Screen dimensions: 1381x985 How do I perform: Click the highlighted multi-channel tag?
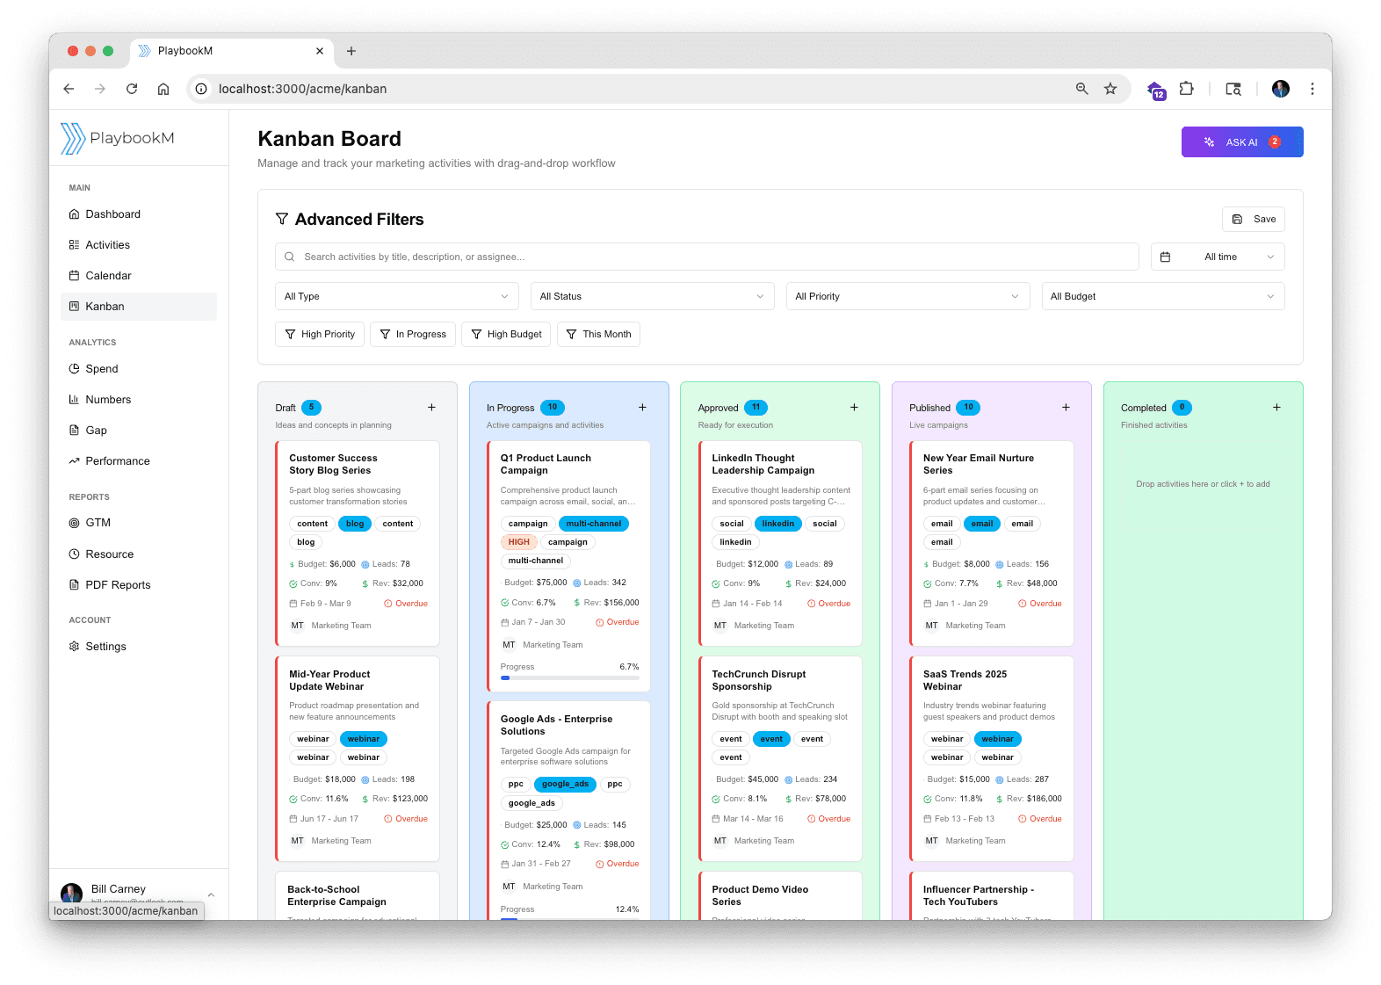click(594, 524)
